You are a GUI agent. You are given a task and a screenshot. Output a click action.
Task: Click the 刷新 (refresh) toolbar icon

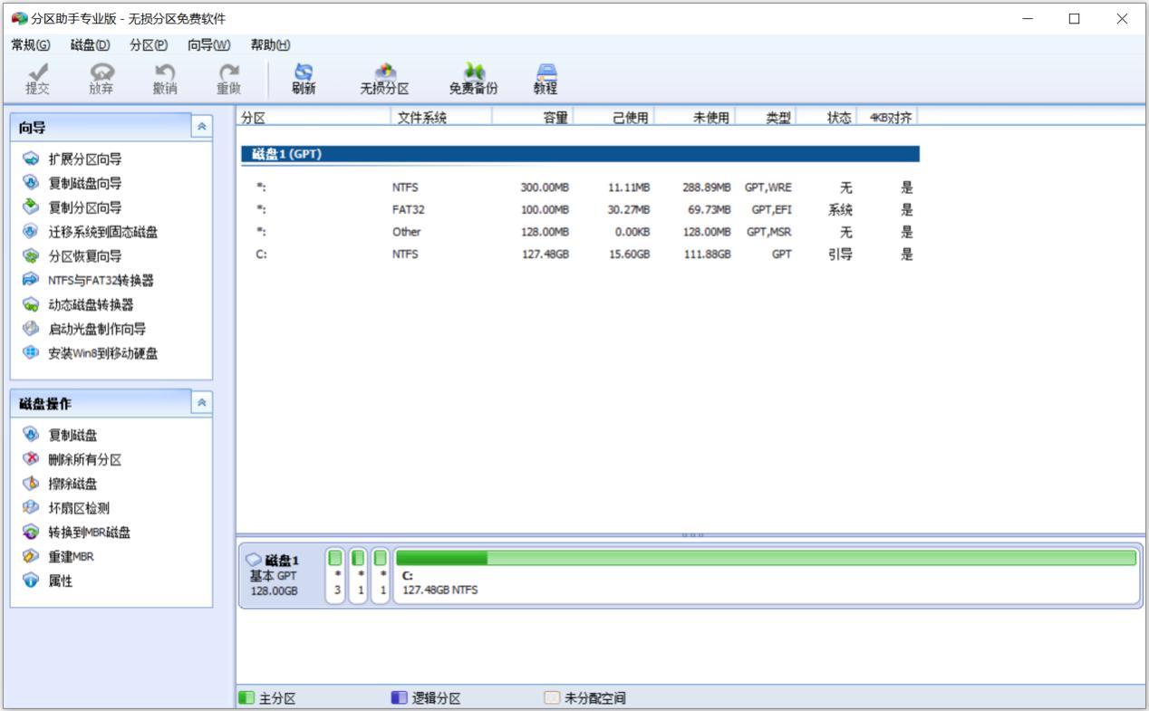pyautogui.click(x=304, y=79)
